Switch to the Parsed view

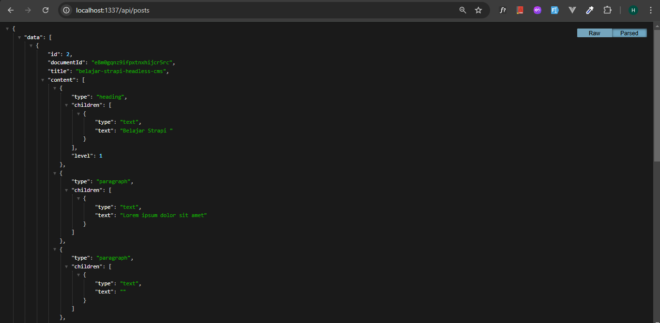point(629,33)
